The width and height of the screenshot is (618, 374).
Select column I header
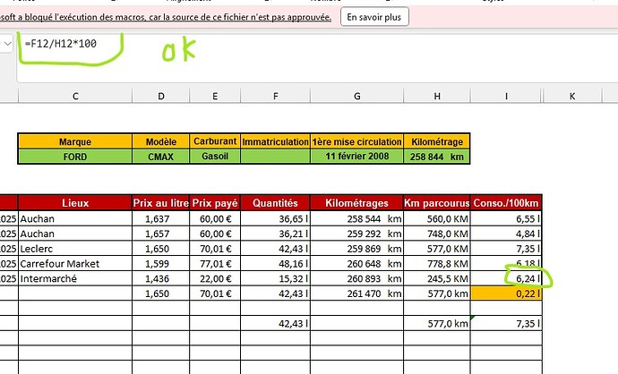tap(506, 97)
